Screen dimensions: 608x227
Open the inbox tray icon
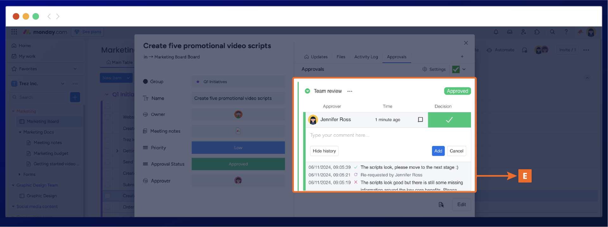tap(510, 32)
